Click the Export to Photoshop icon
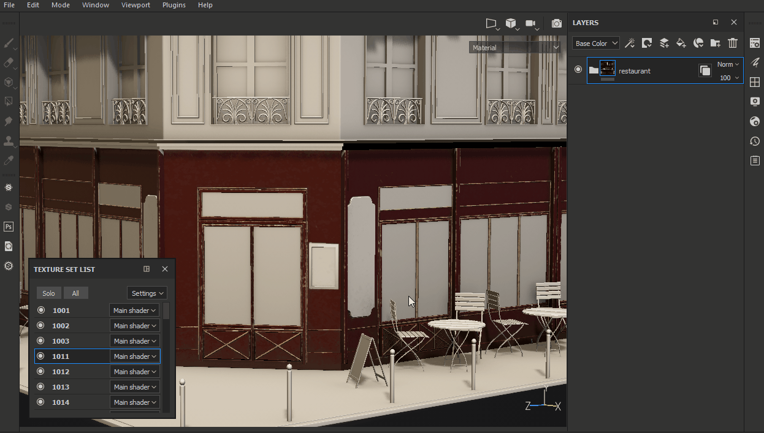The image size is (764, 433). click(9, 227)
